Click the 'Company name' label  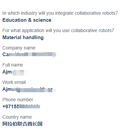[19, 48]
